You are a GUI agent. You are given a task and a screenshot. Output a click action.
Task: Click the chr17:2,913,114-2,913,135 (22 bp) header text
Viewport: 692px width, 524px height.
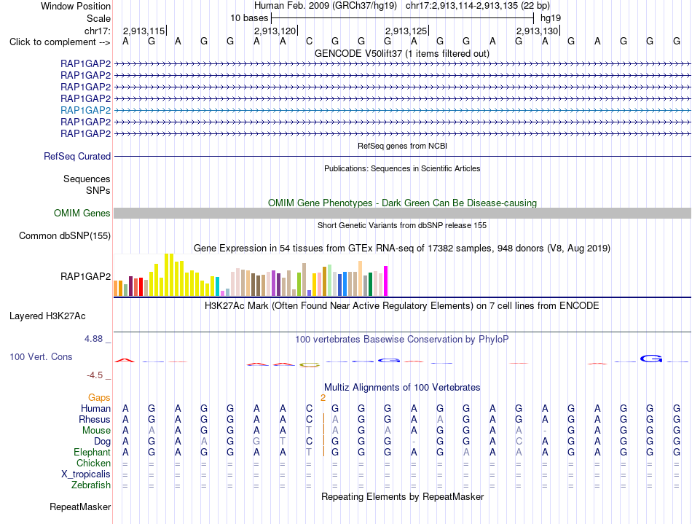click(478, 6)
